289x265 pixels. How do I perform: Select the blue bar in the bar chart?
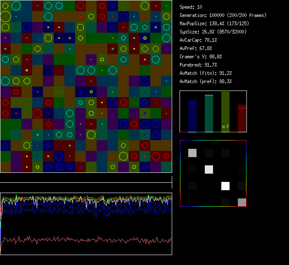pos(192,117)
